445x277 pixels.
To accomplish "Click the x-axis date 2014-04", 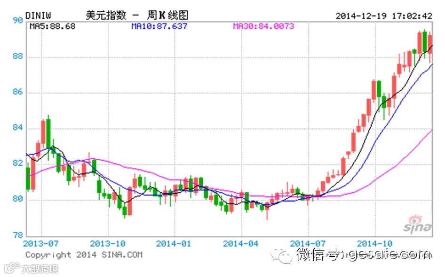I will [x=241, y=244].
